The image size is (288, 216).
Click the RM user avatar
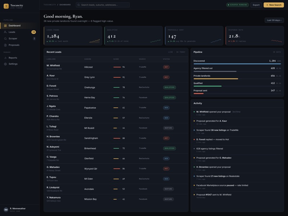[6, 210]
